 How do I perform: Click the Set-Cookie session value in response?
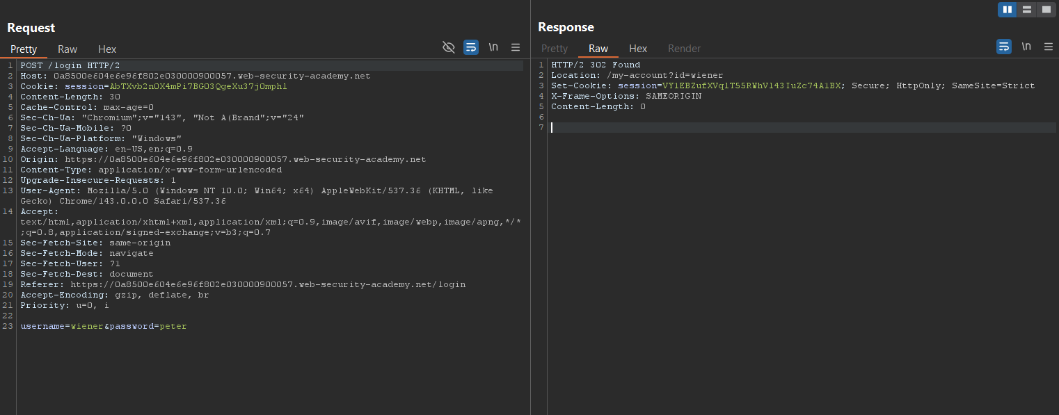(753, 86)
